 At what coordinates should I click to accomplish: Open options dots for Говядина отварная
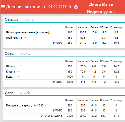click(49, 105)
